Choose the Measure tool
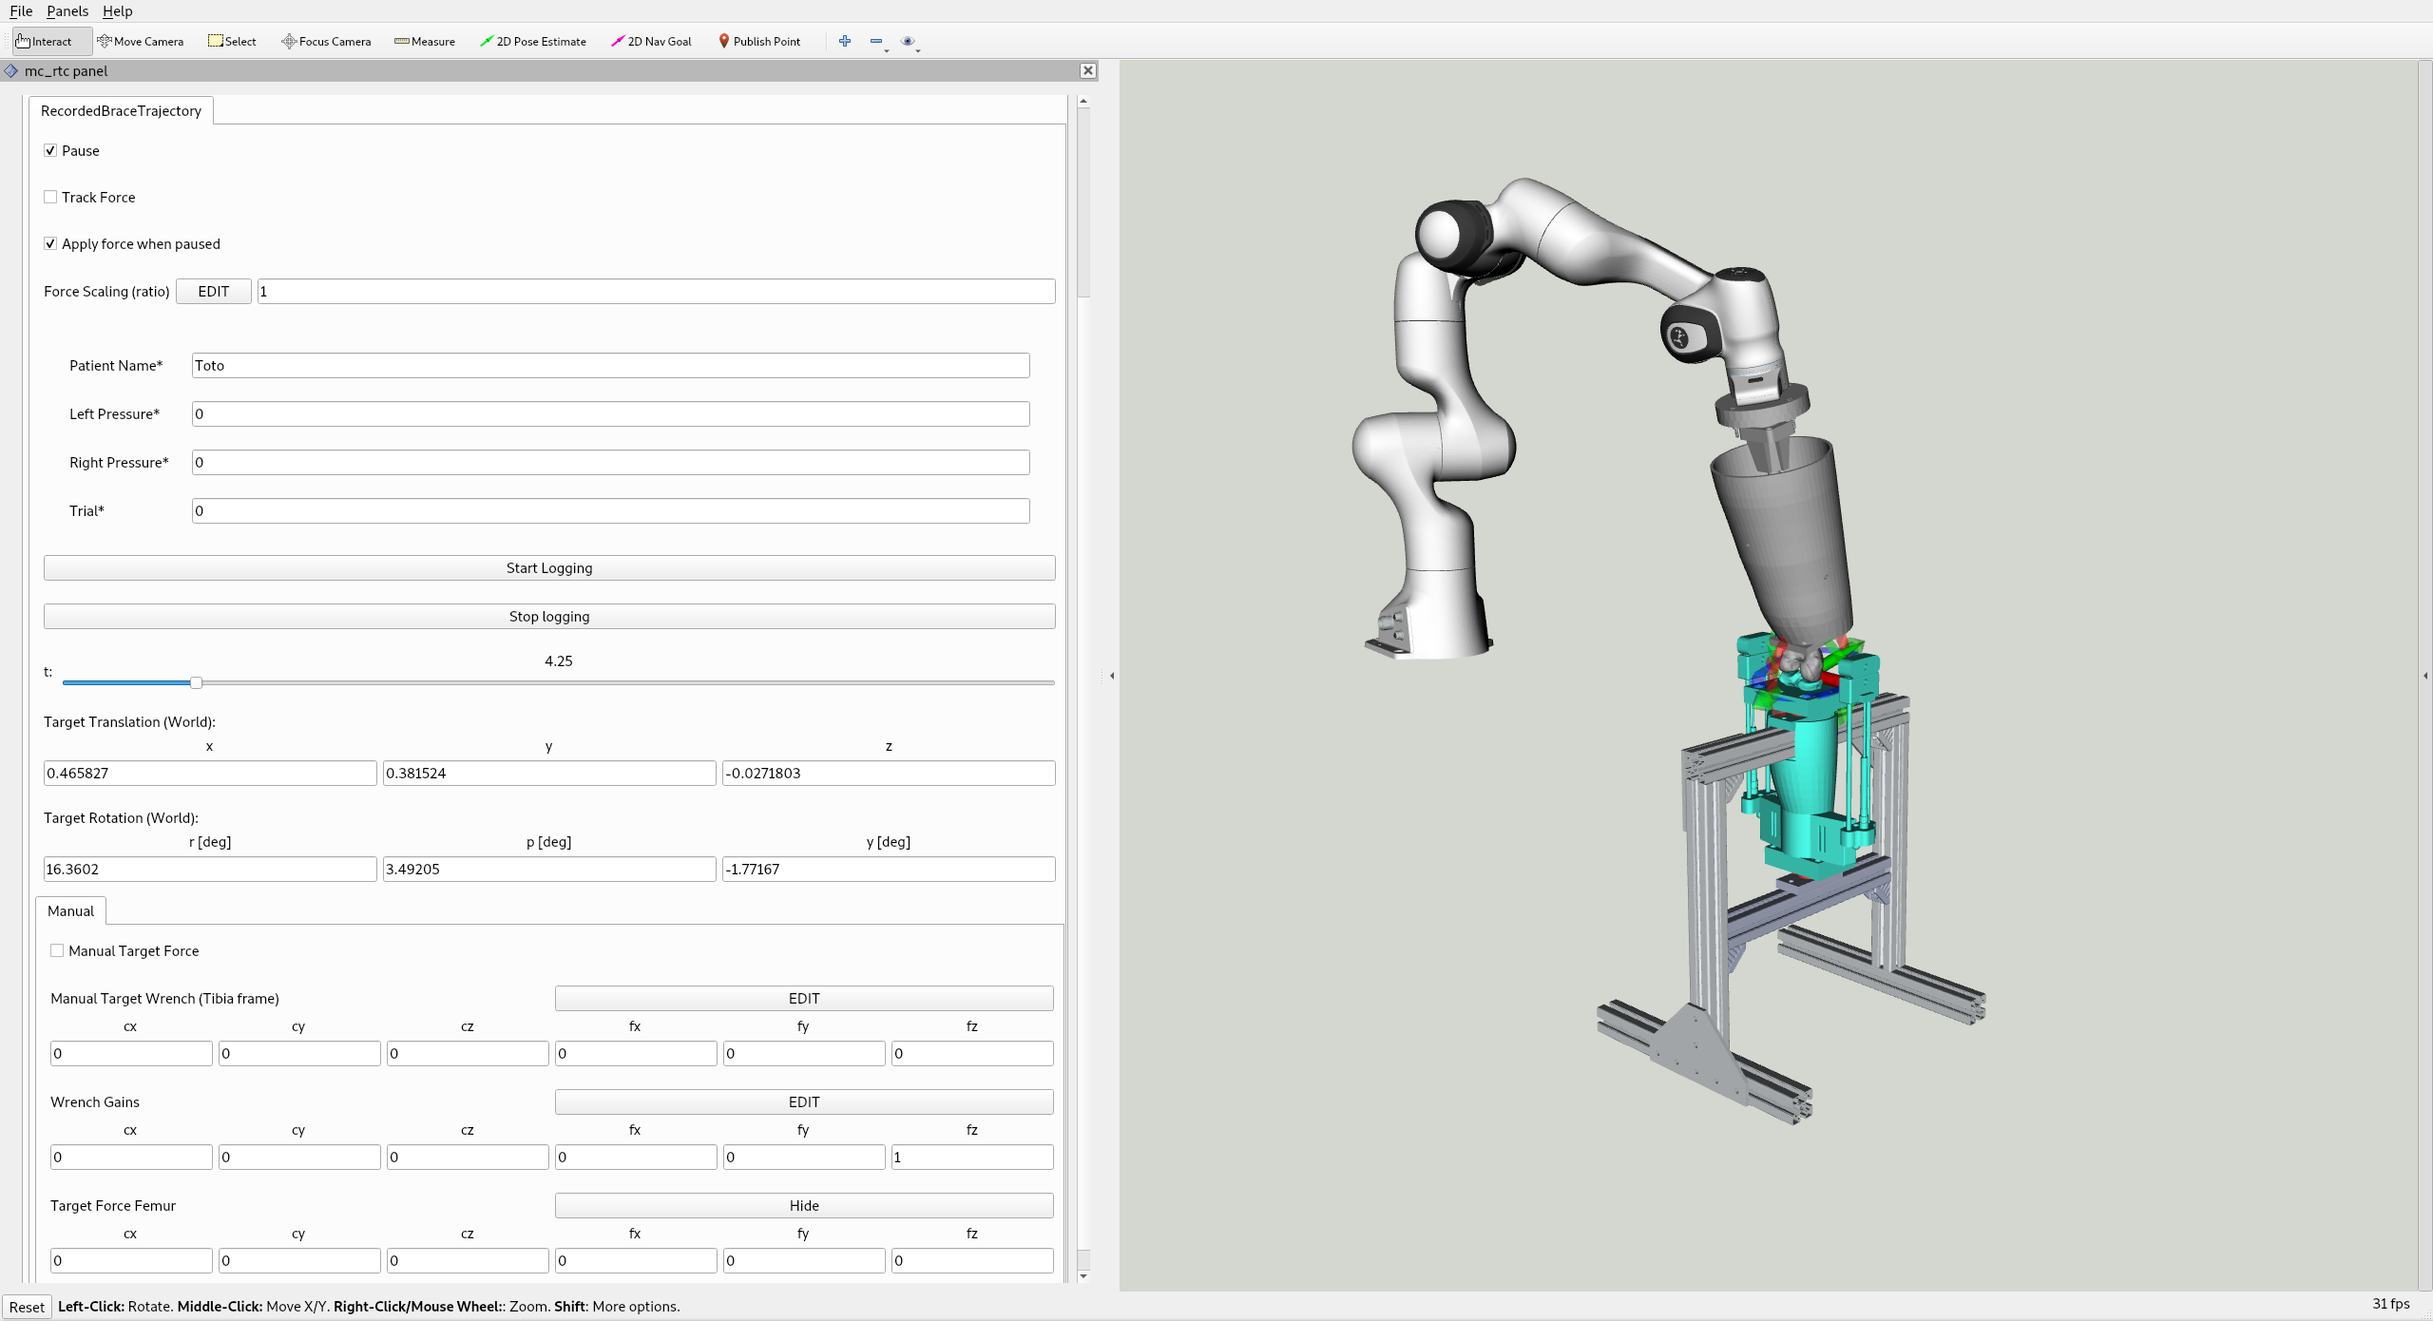Screen dimensions: 2433x1321 [x=425, y=41]
